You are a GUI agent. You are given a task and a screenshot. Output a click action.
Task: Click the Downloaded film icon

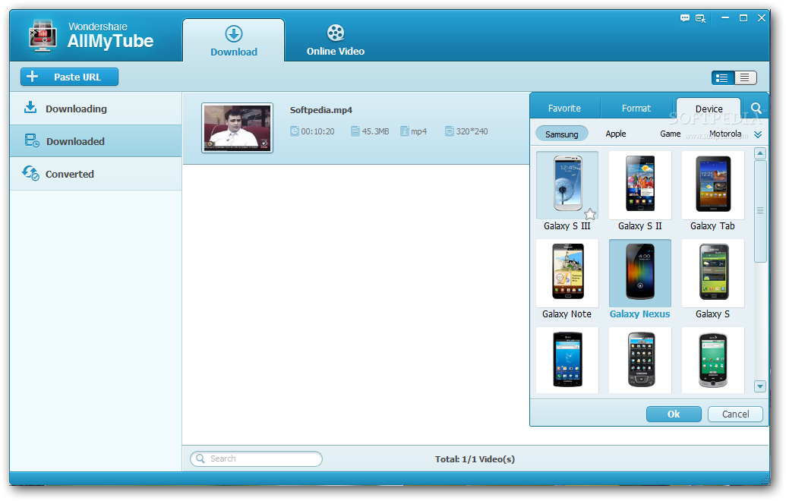tap(32, 140)
